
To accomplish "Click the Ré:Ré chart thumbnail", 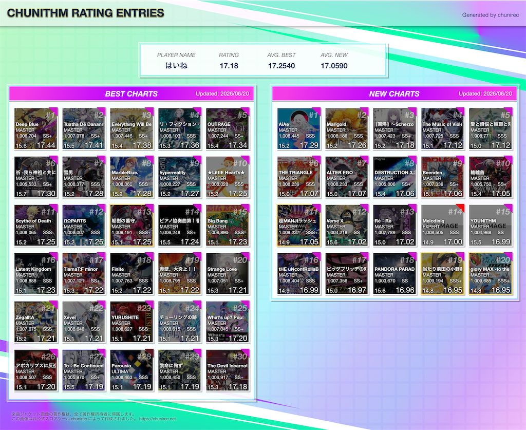I will coord(395,226).
